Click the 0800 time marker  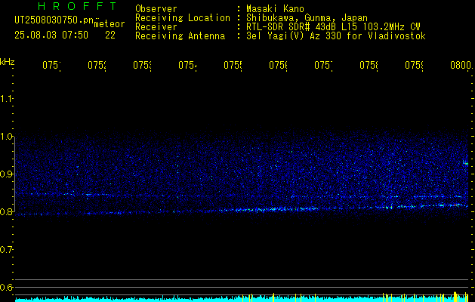coord(461,66)
